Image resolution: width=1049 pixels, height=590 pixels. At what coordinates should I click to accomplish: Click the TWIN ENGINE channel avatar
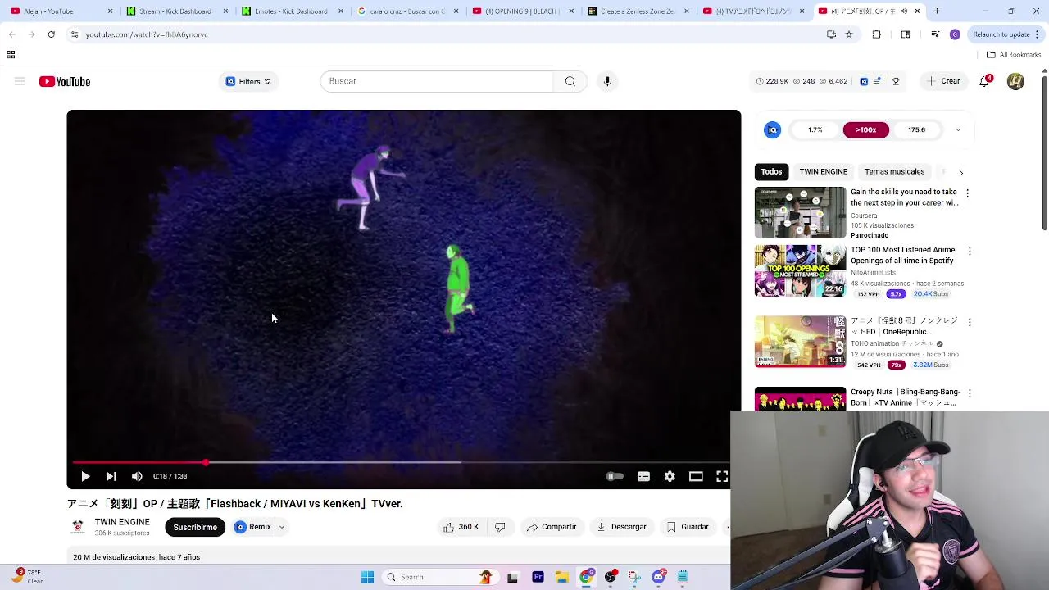[78, 527]
